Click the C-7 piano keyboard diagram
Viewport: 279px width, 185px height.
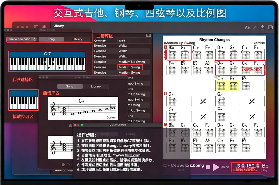pyautogui.click(x=47, y=61)
